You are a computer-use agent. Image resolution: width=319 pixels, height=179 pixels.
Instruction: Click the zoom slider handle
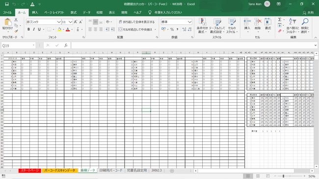point(283,176)
